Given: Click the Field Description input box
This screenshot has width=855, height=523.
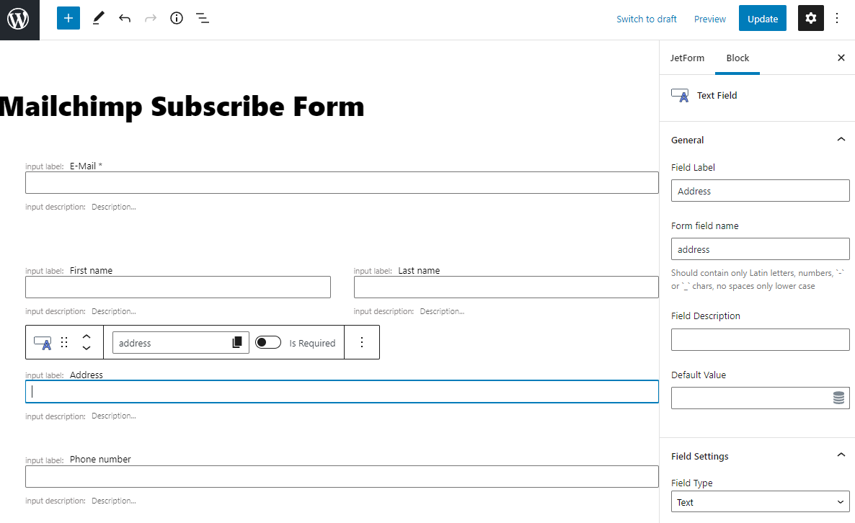Looking at the screenshot, I should tap(760, 340).
